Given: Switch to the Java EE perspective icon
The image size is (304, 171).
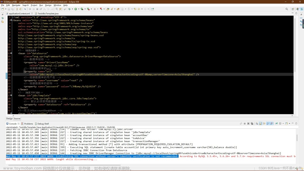Looking at the screenshot, I should tap(298, 9).
